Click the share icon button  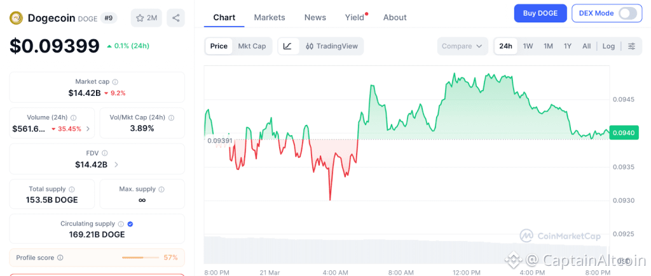pos(175,18)
